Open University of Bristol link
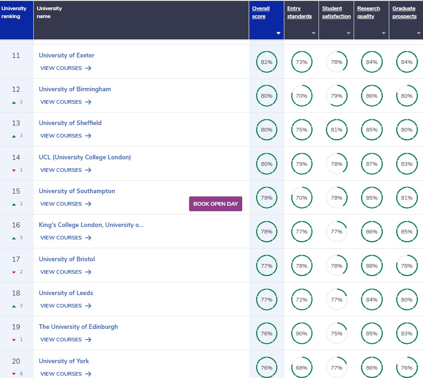The image size is (423, 378). 67,259
